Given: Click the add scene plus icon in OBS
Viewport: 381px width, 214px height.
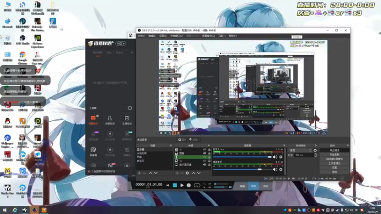Looking at the screenshot, I should 139,173.
